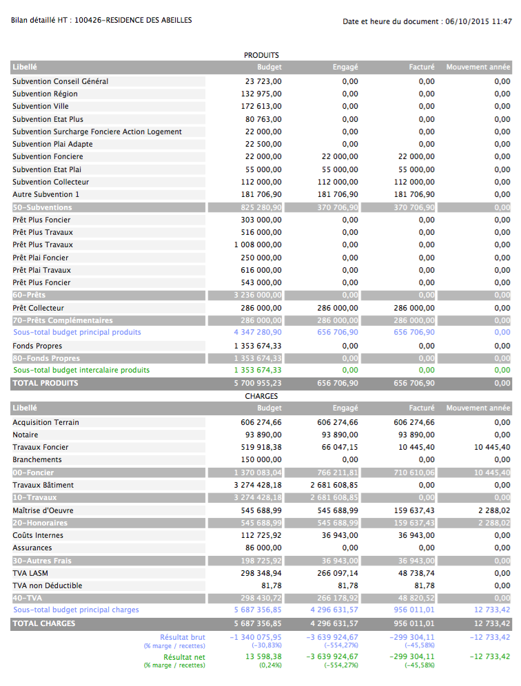Viewport: 521px width, 686px height.
Task: Select Travaux Foncier engagé value 66 047,15
Action: [x=340, y=447]
